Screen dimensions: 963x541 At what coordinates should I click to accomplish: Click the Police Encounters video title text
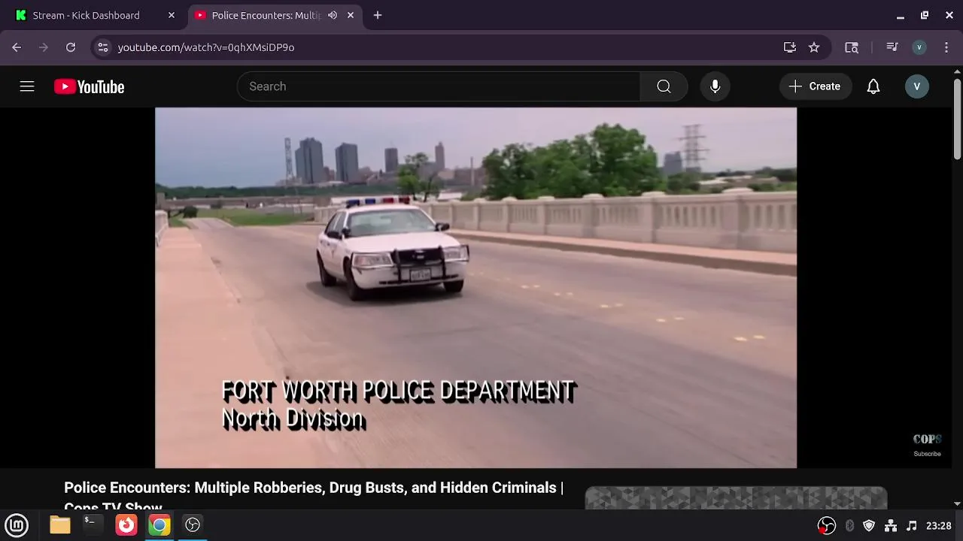click(314, 496)
